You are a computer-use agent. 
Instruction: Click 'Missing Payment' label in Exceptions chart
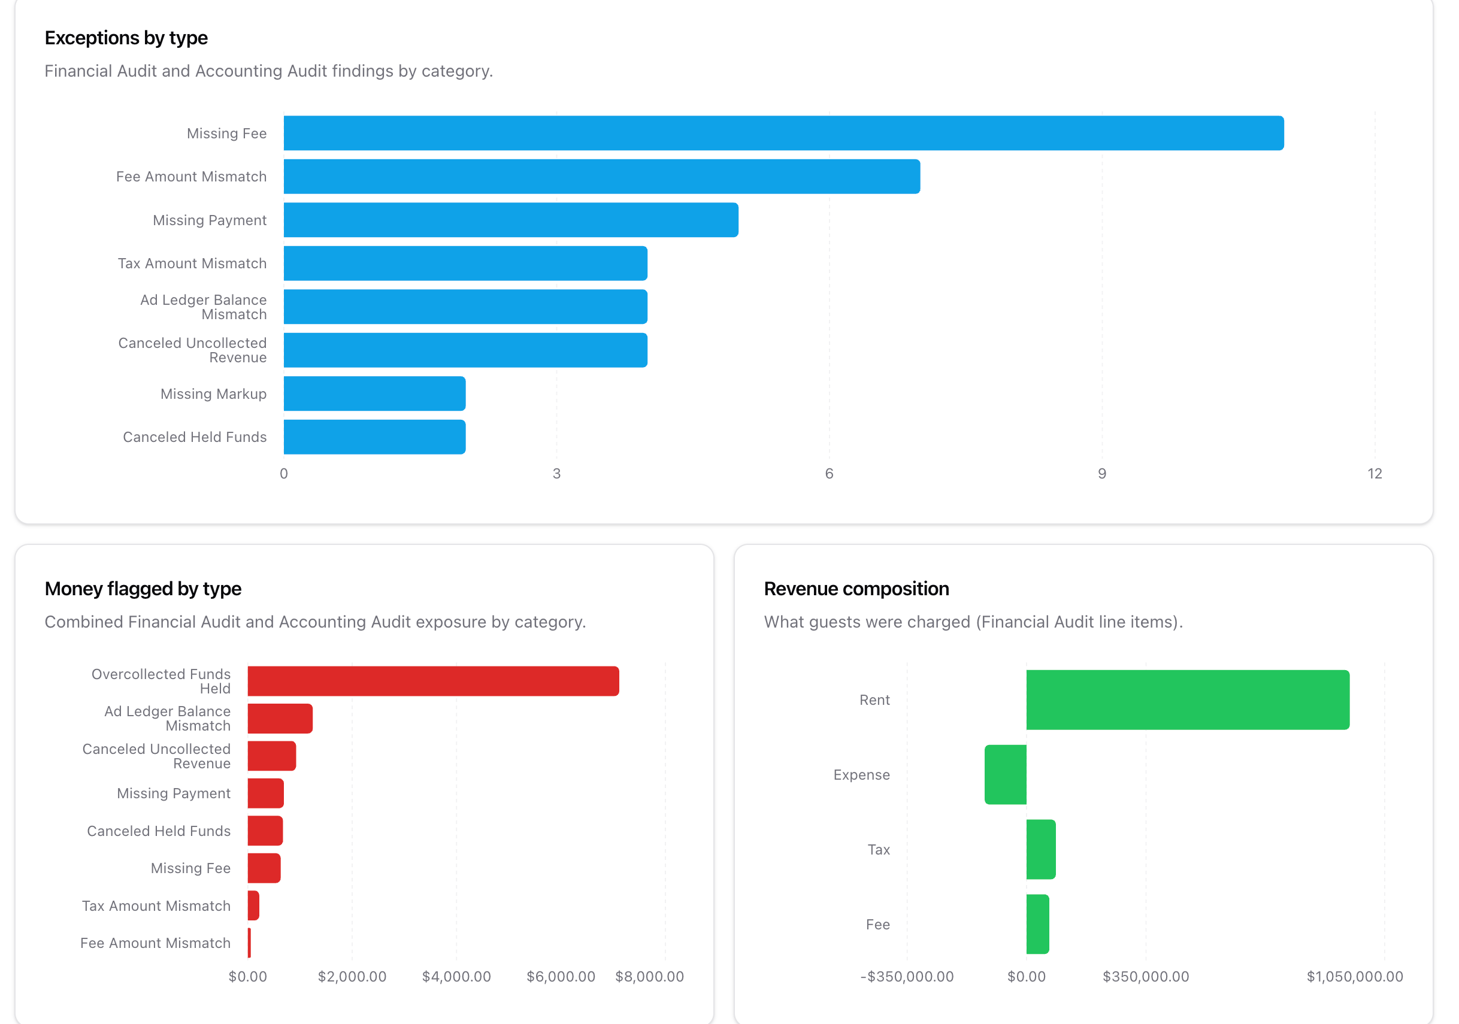(x=210, y=220)
